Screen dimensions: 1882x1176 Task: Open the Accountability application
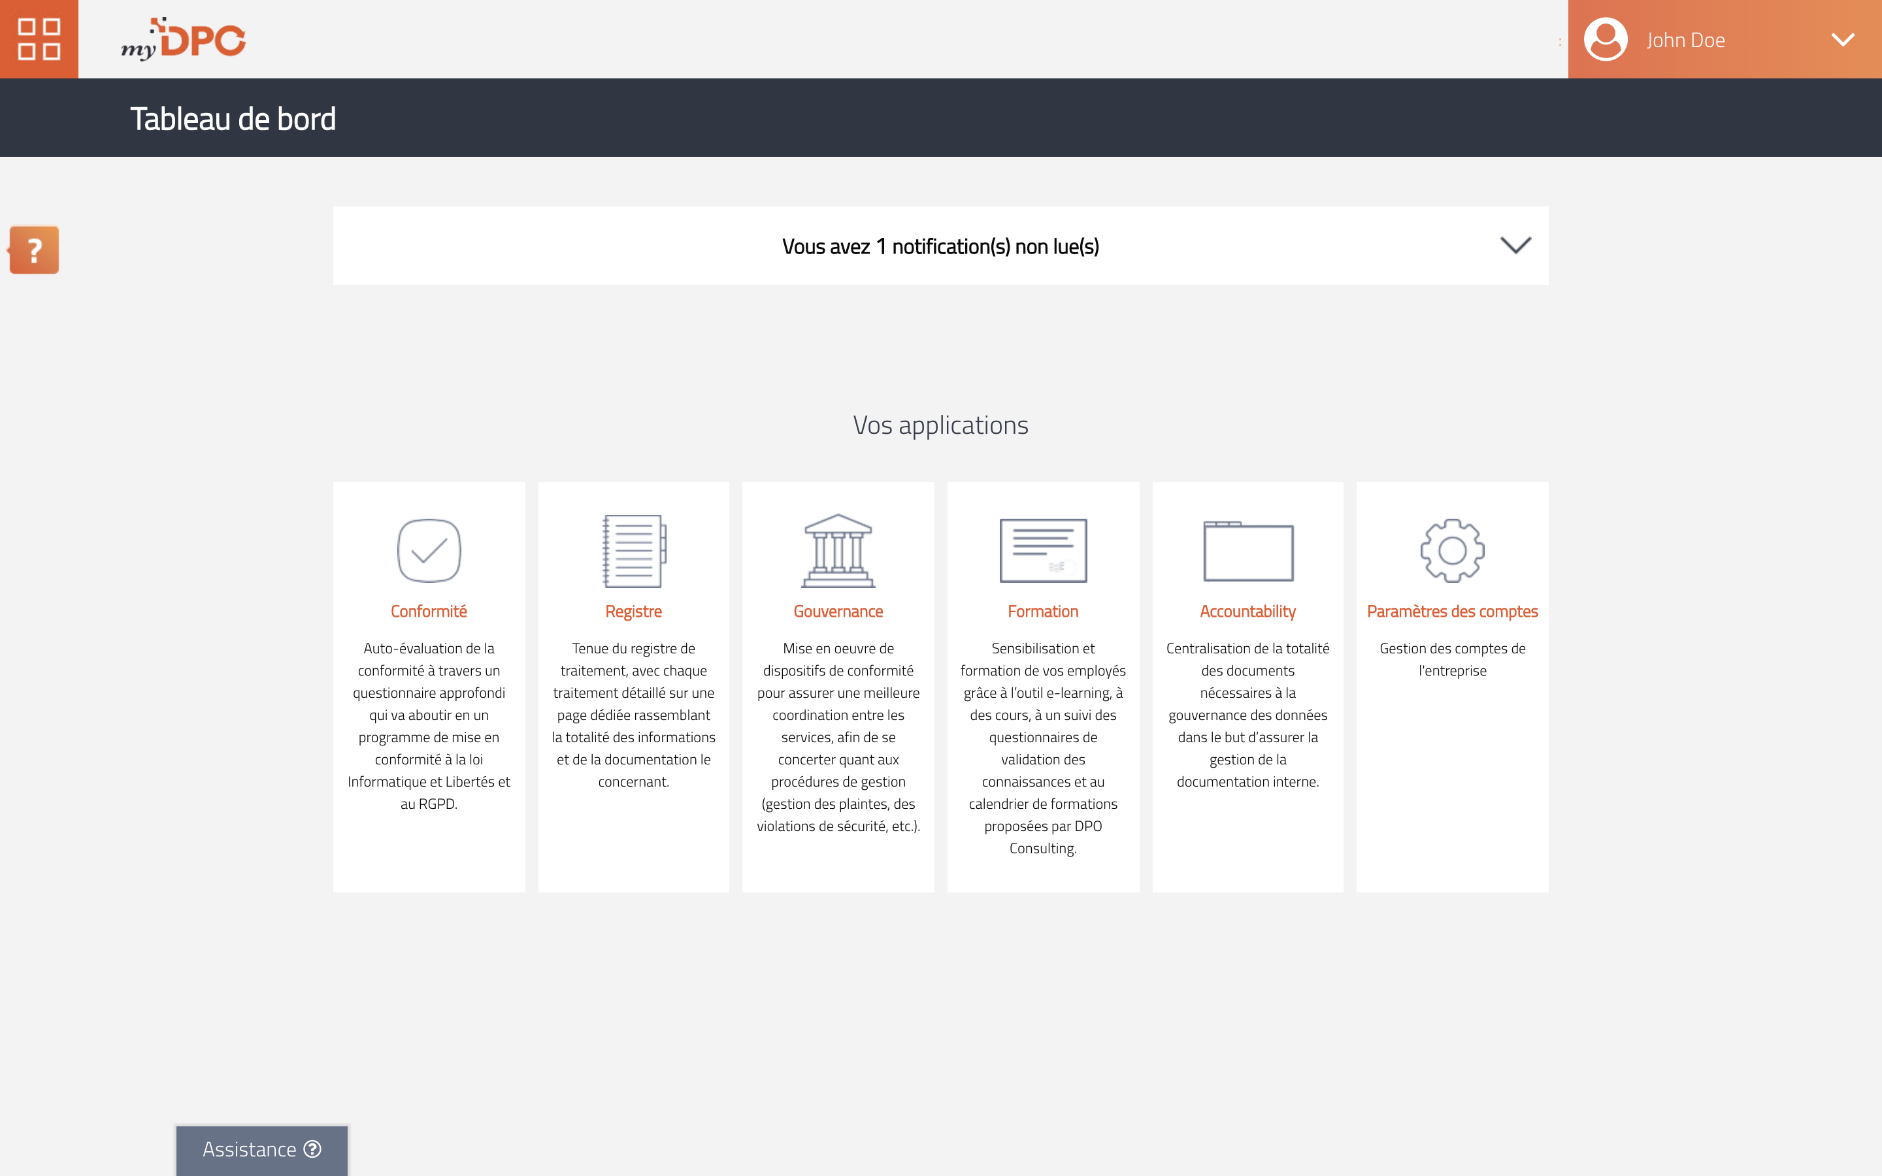coord(1247,611)
